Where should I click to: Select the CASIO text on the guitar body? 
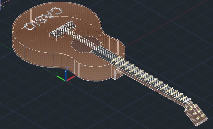(43, 18)
